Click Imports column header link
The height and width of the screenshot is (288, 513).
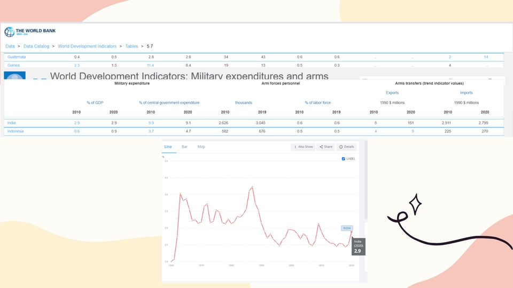tap(466, 93)
